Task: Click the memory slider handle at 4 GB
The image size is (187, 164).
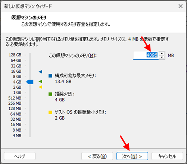Action: pyautogui.click(x=30, y=82)
